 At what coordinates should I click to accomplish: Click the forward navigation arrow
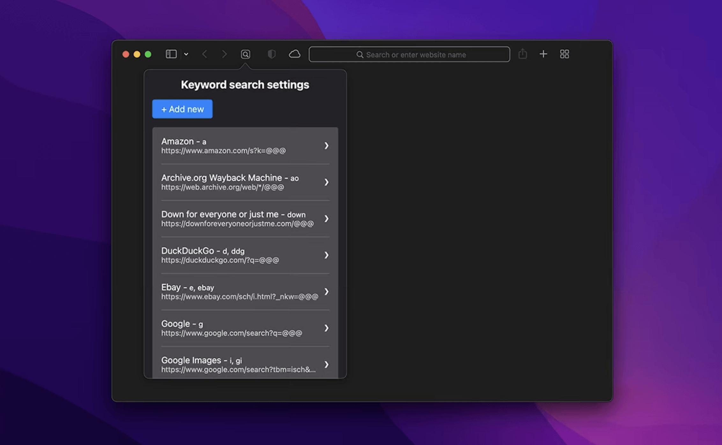pos(224,54)
